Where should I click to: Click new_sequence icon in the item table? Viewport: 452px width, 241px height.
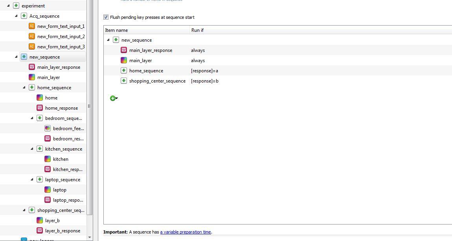(116, 40)
